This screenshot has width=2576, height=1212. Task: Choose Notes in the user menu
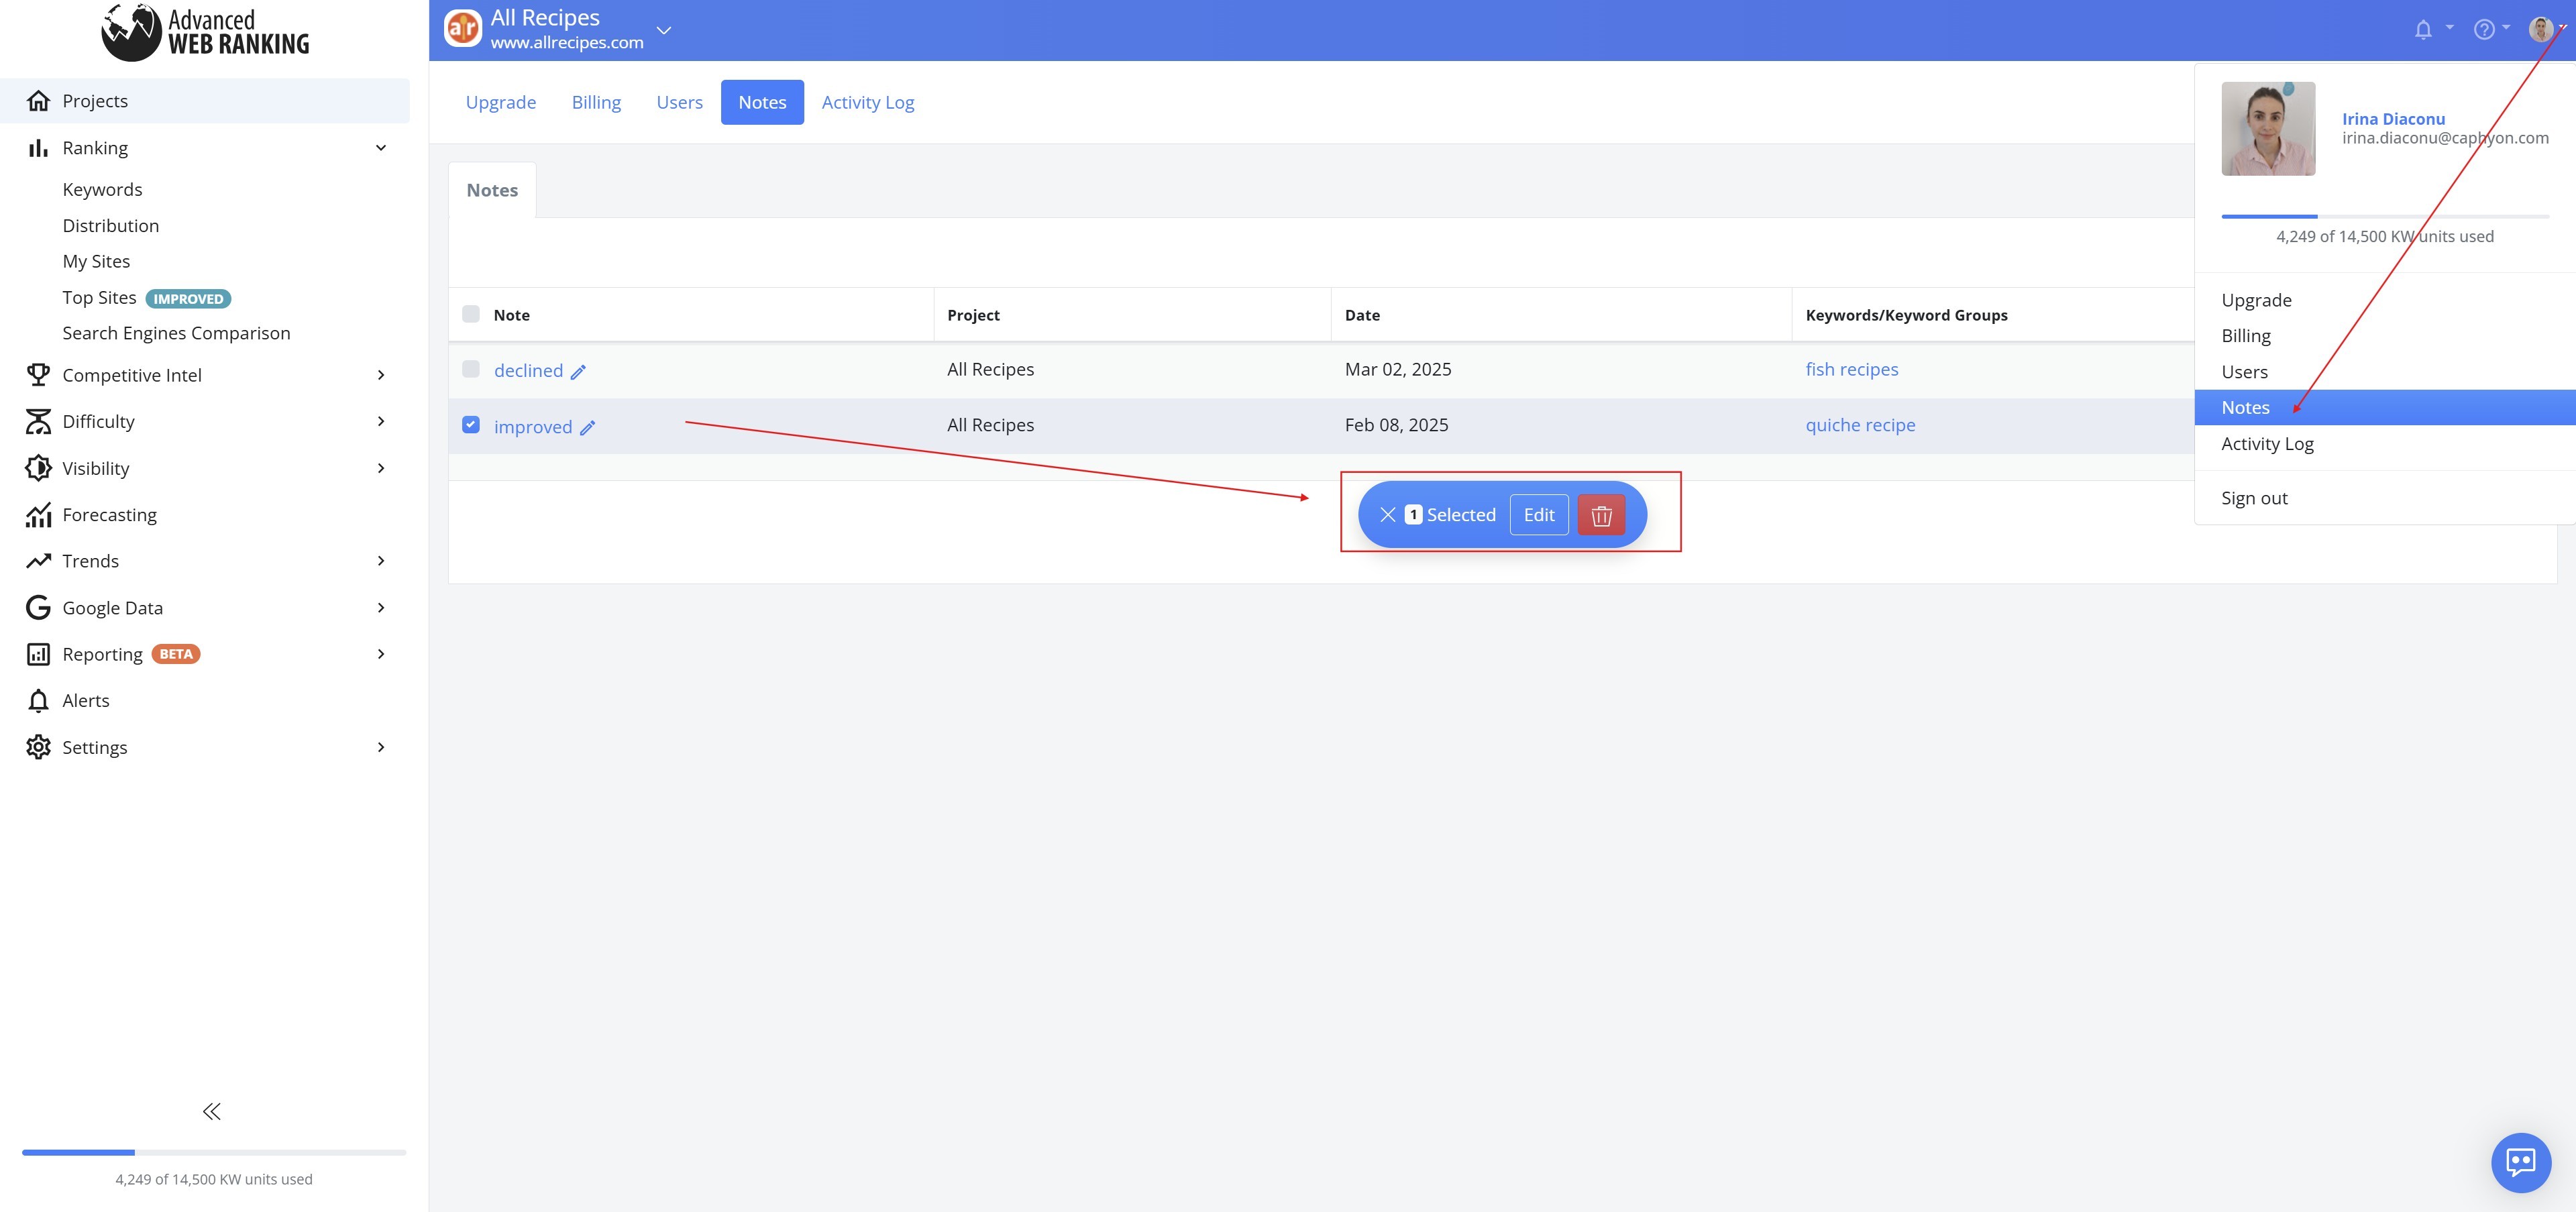click(x=2385, y=407)
